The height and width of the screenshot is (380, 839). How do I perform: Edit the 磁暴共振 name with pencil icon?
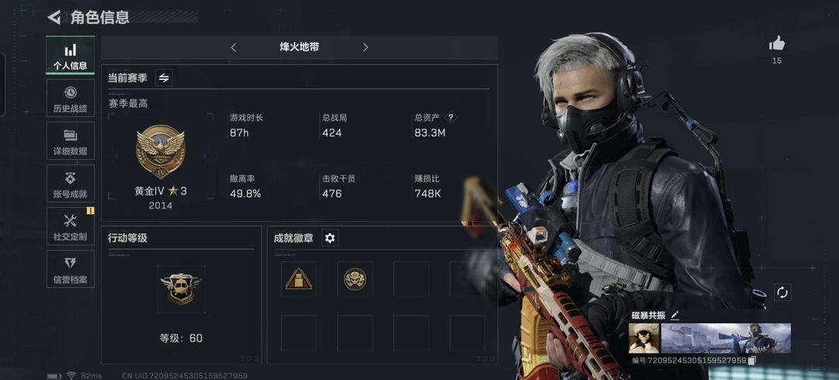(675, 316)
